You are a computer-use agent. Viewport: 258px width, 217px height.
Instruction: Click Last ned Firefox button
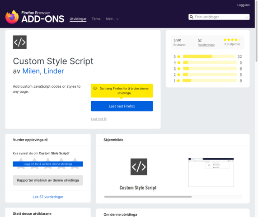coord(122,106)
